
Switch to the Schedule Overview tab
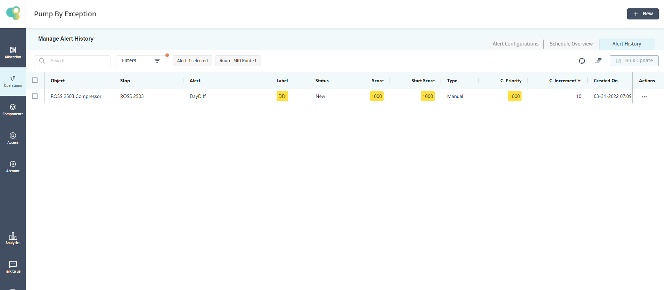click(x=571, y=44)
